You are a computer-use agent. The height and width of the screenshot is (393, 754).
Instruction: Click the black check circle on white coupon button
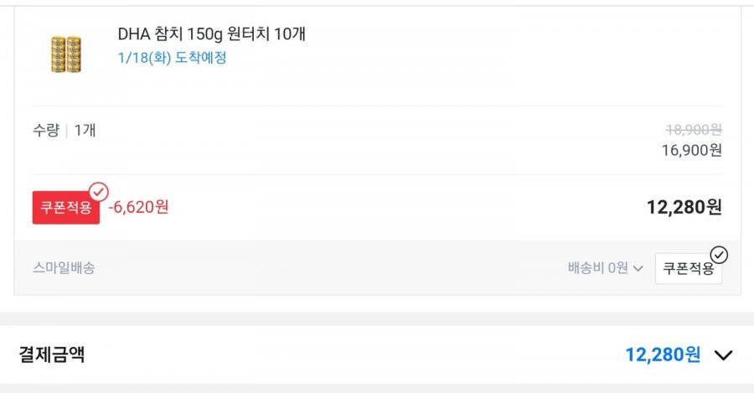(x=719, y=255)
